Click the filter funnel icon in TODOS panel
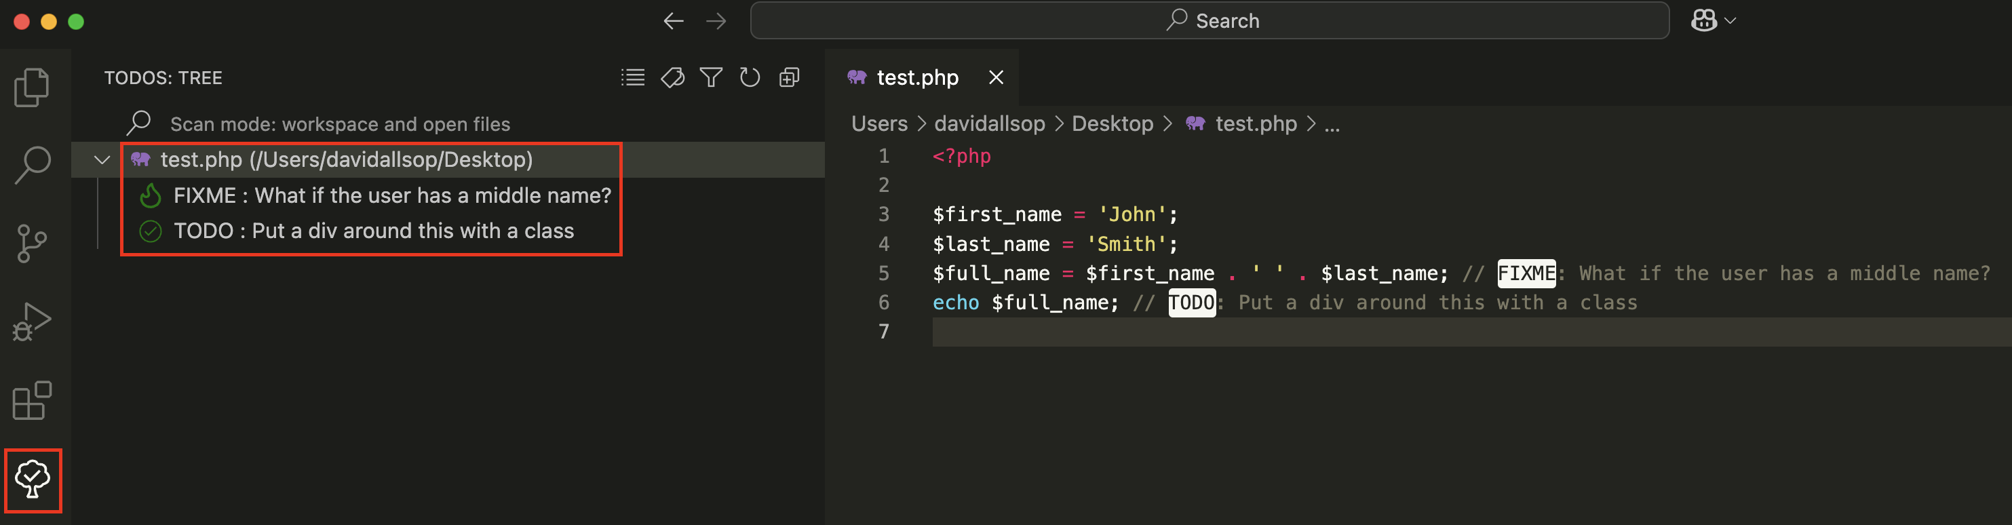2012x525 pixels. click(x=711, y=77)
